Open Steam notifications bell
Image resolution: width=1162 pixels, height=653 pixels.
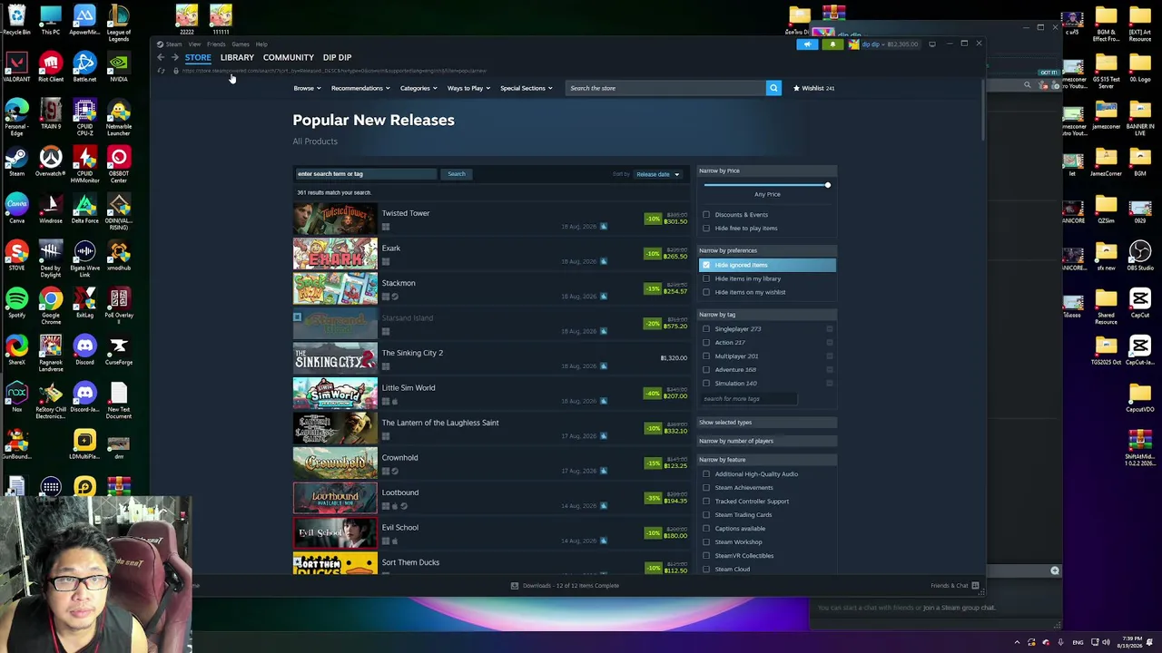[832, 44]
